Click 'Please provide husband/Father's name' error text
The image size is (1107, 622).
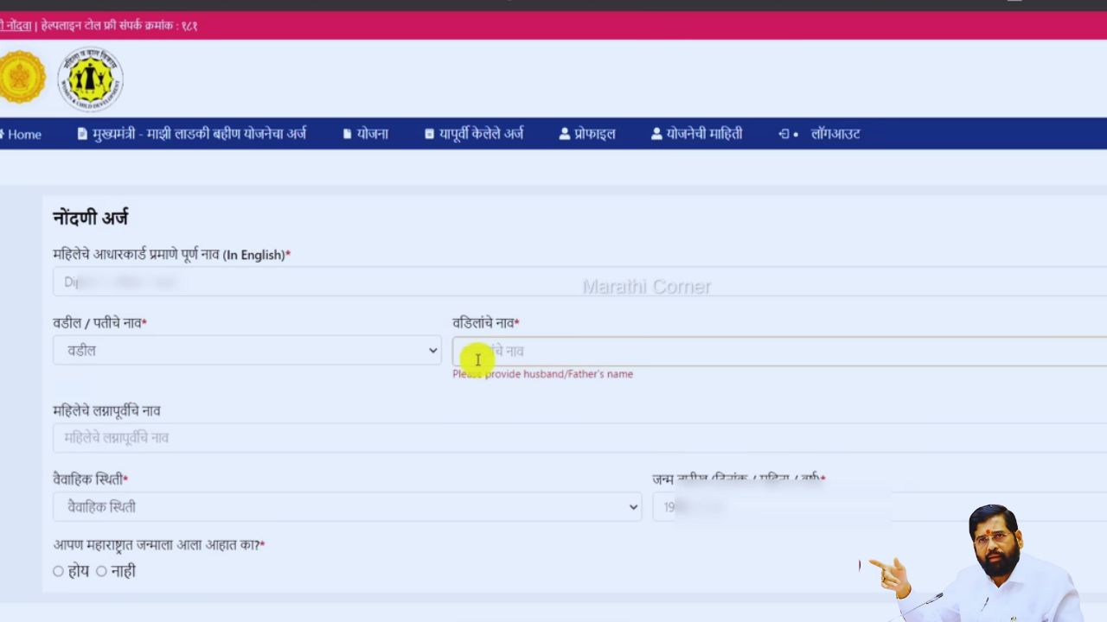pyautogui.click(x=542, y=374)
